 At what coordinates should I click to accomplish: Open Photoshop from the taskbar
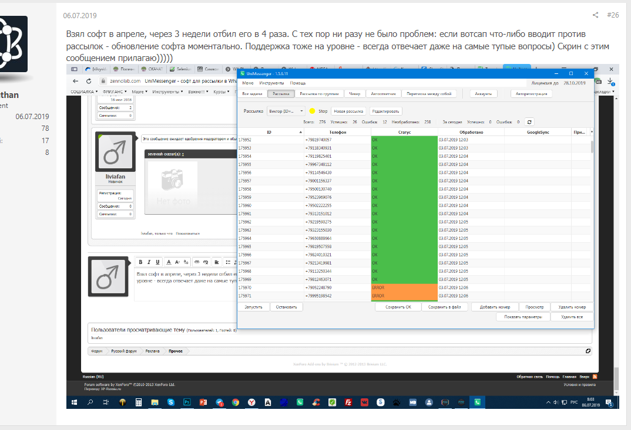(187, 402)
